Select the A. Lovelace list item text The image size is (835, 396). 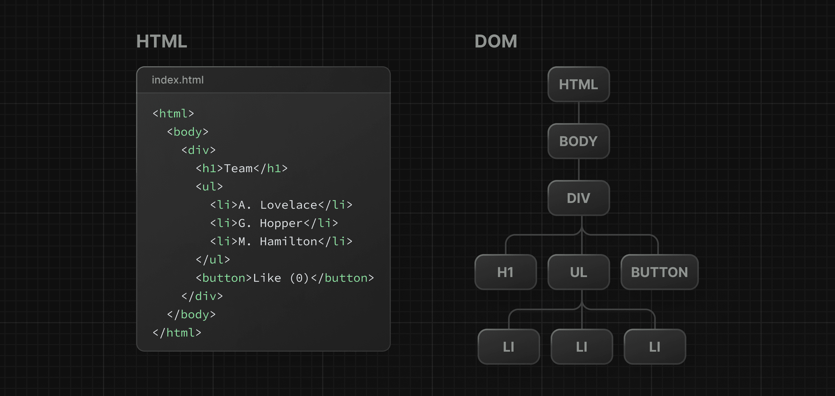(281, 205)
